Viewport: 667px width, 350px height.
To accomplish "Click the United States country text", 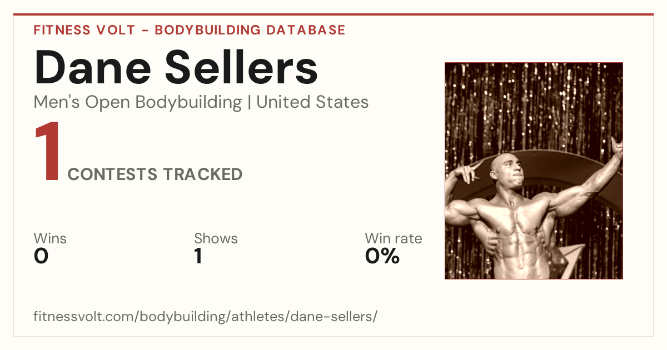I will [x=312, y=102].
